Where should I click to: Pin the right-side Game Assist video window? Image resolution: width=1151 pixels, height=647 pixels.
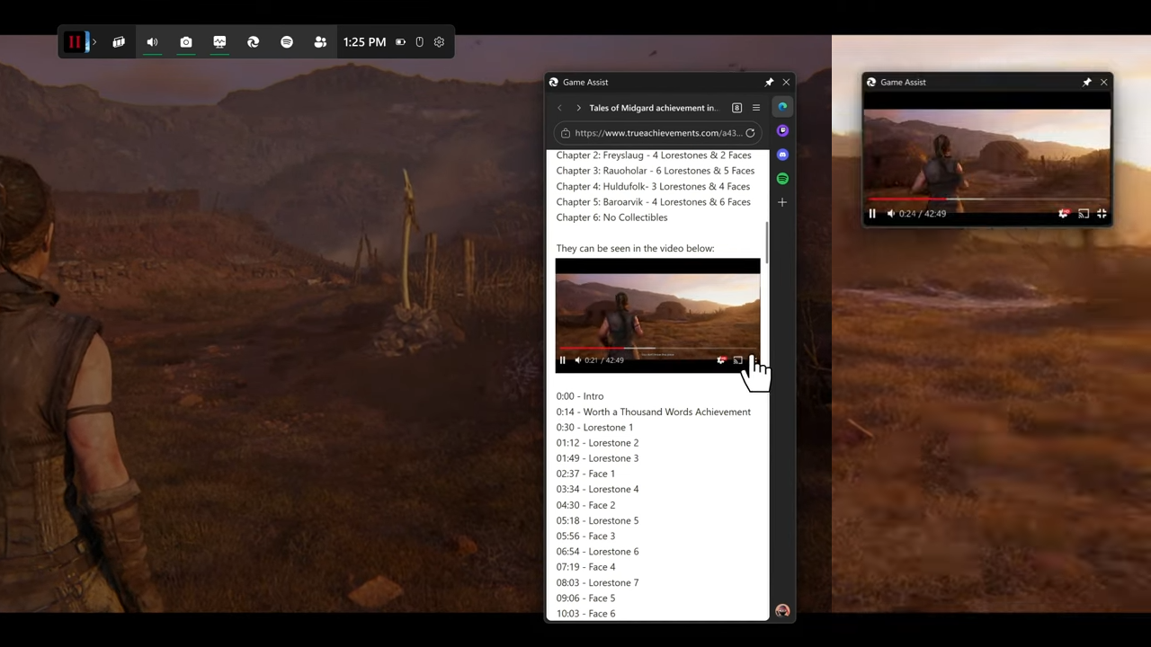point(1086,82)
